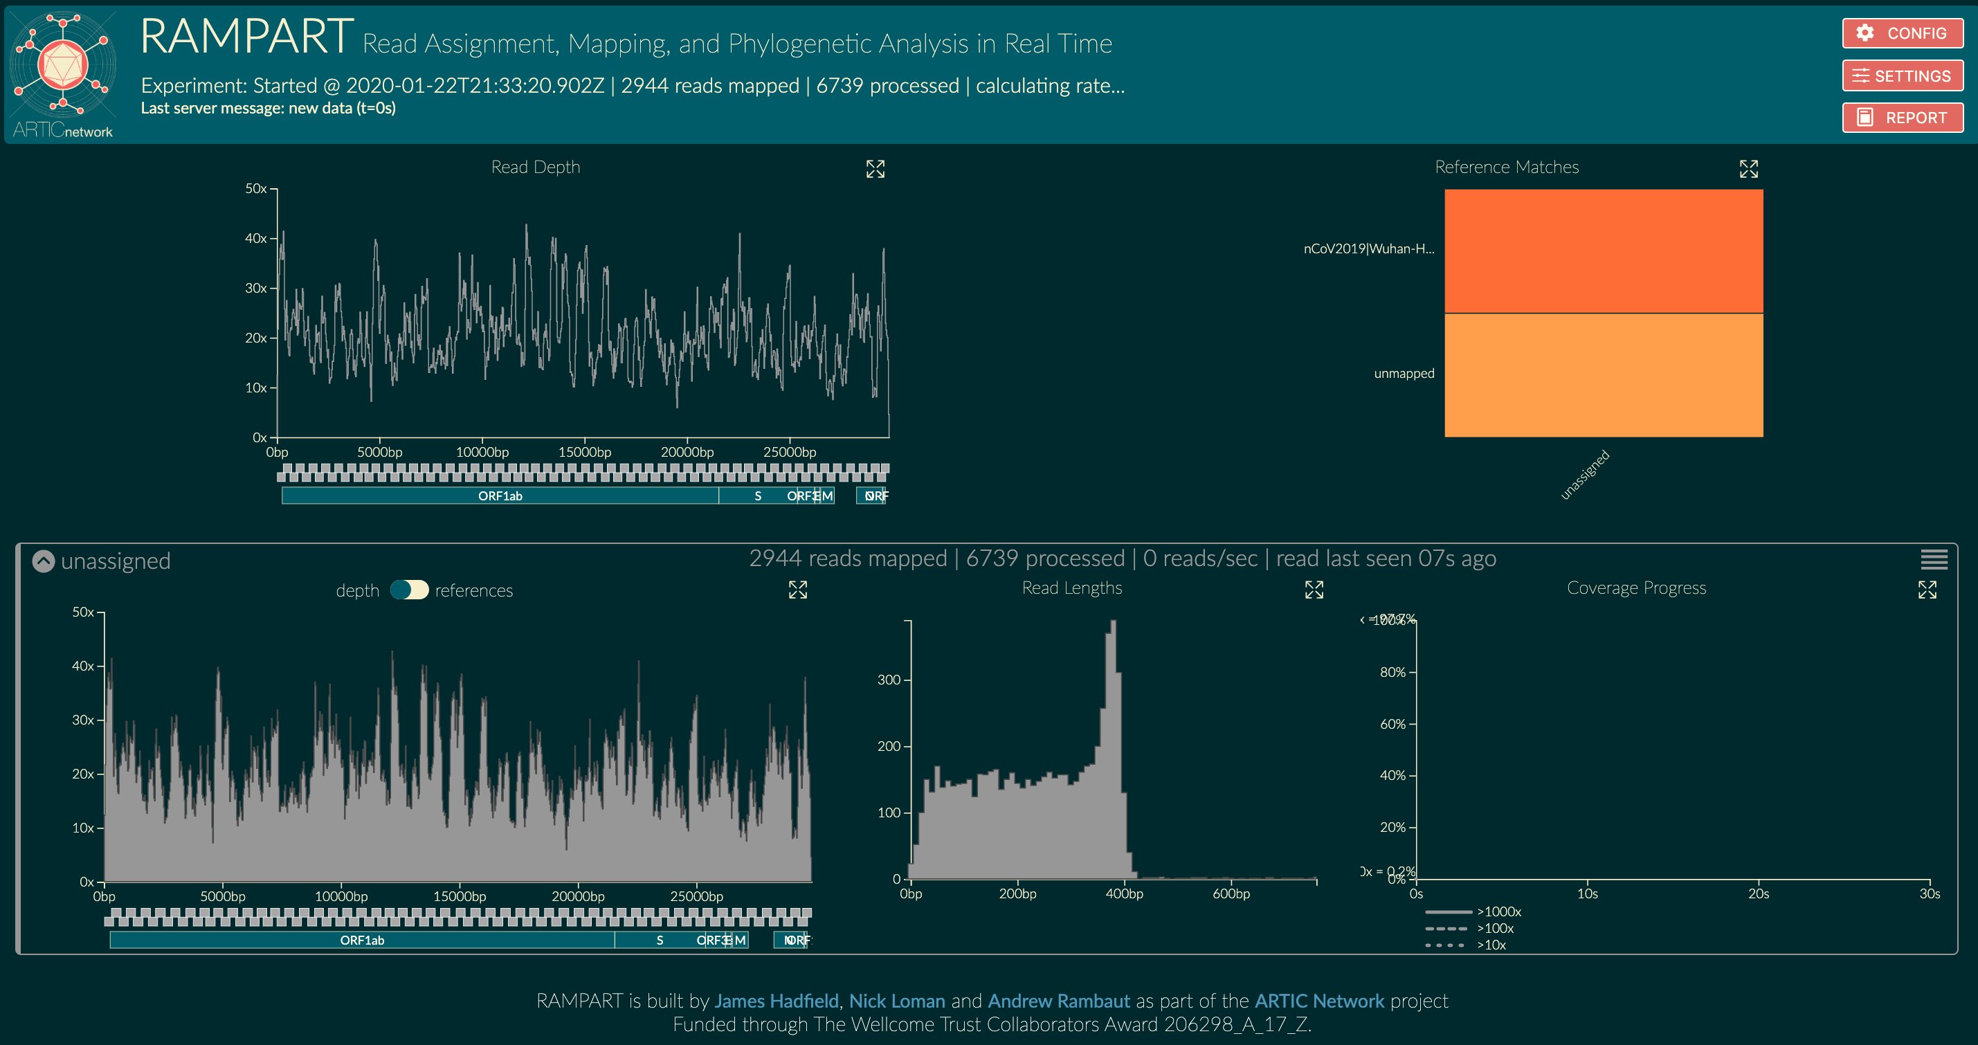
Task: Expand the Read Lengths histogram
Action: coord(1314,590)
